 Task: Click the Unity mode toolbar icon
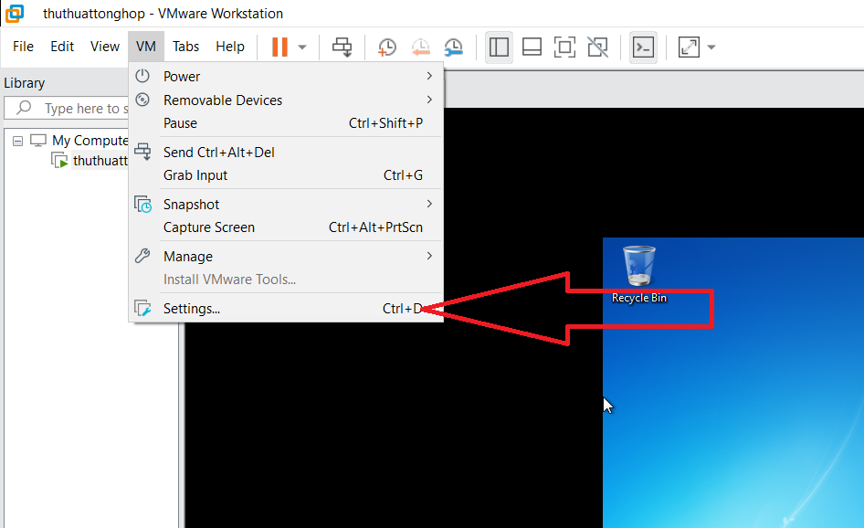(x=597, y=47)
